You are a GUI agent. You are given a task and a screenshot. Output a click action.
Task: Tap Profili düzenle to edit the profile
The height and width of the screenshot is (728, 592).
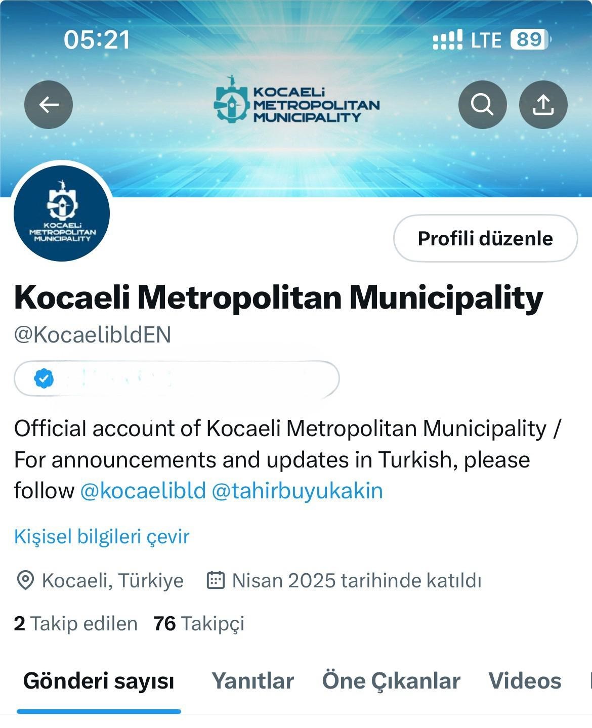(484, 238)
